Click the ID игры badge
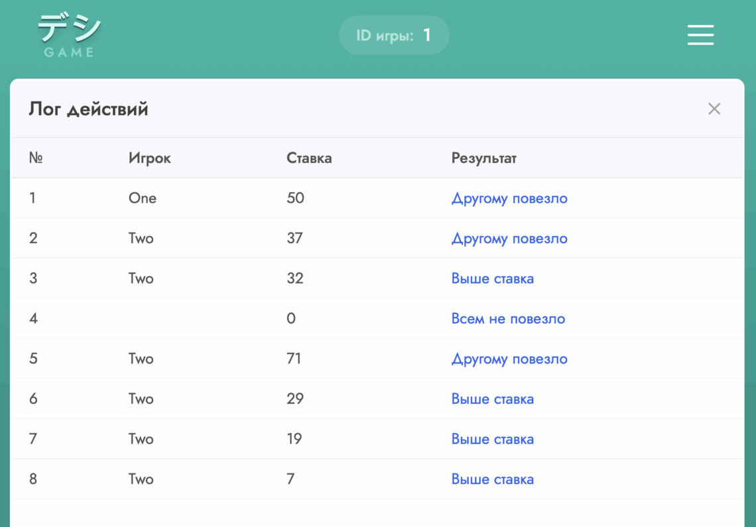This screenshot has width=756, height=527. pos(394,35)
